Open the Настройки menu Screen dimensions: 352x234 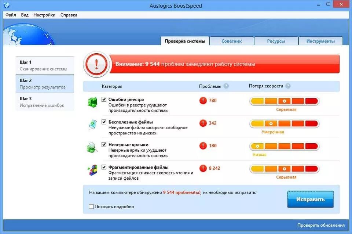tap(44, 15)
